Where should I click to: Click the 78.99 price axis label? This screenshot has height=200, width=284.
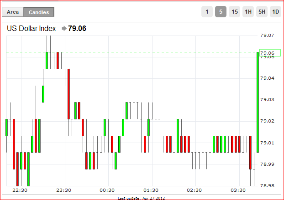[267, 164]
